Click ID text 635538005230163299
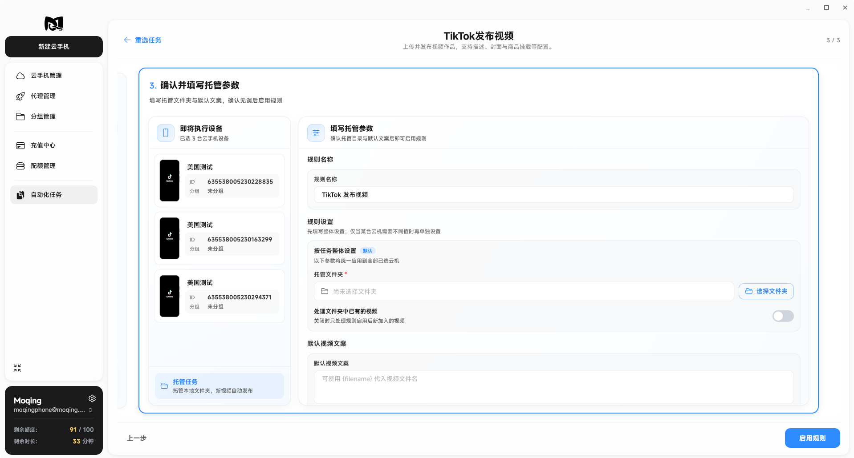The height and width of the screenshot is (458, 854). point(240,240)
